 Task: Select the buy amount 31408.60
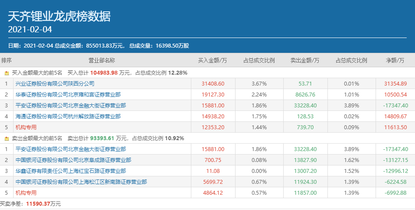coord(213,84)
